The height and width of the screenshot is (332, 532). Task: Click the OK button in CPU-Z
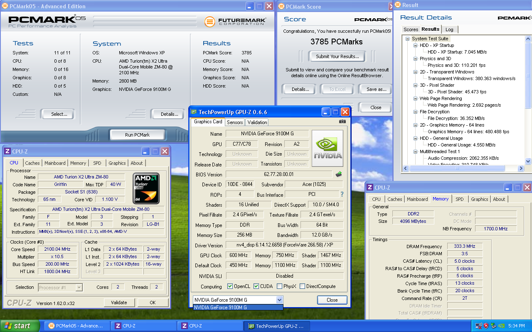153,303
